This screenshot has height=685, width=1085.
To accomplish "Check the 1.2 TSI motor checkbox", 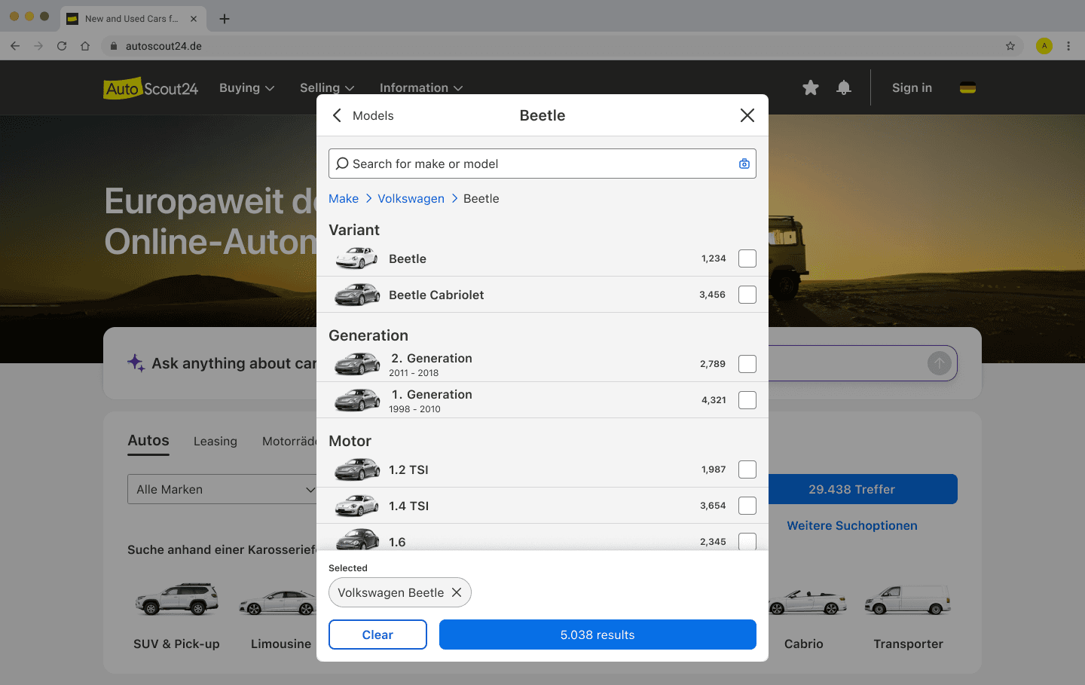I will [747, 469].
